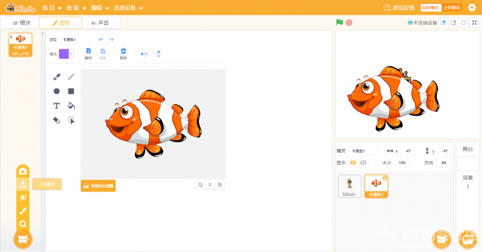This screenshot has height=252, width=482.
Task: Pick a surprise costume (sparkle icon)
Action: point(22,197)
